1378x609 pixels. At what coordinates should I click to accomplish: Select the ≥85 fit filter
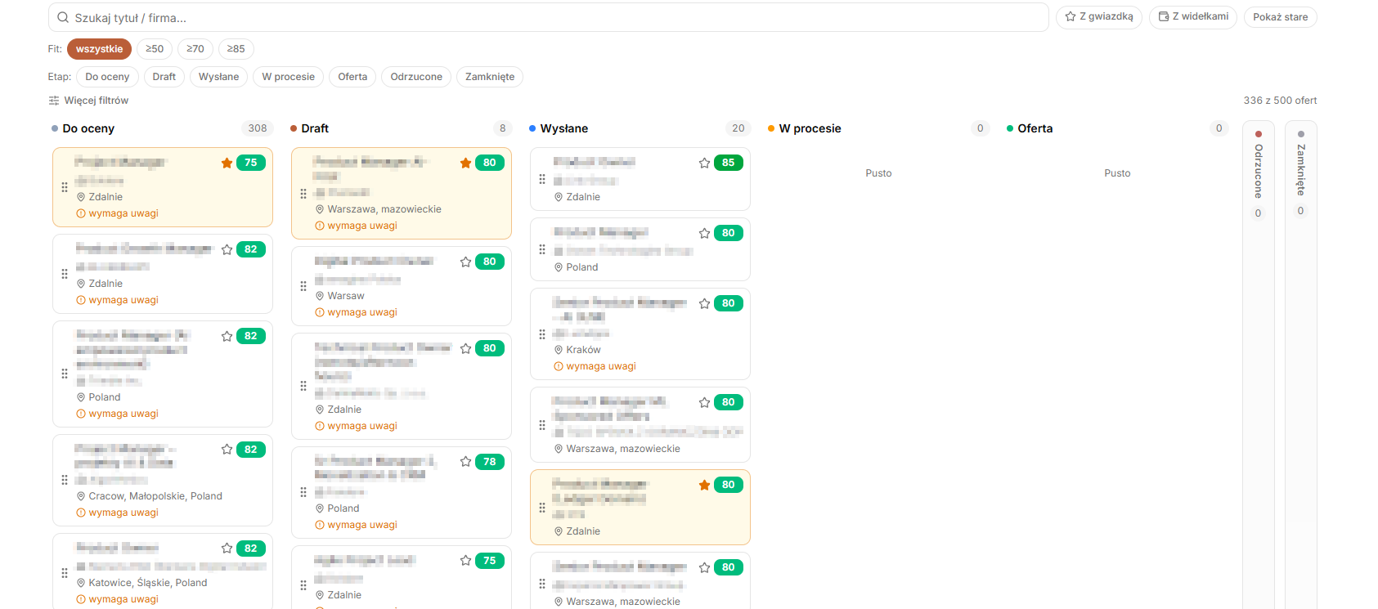[236, 49]
